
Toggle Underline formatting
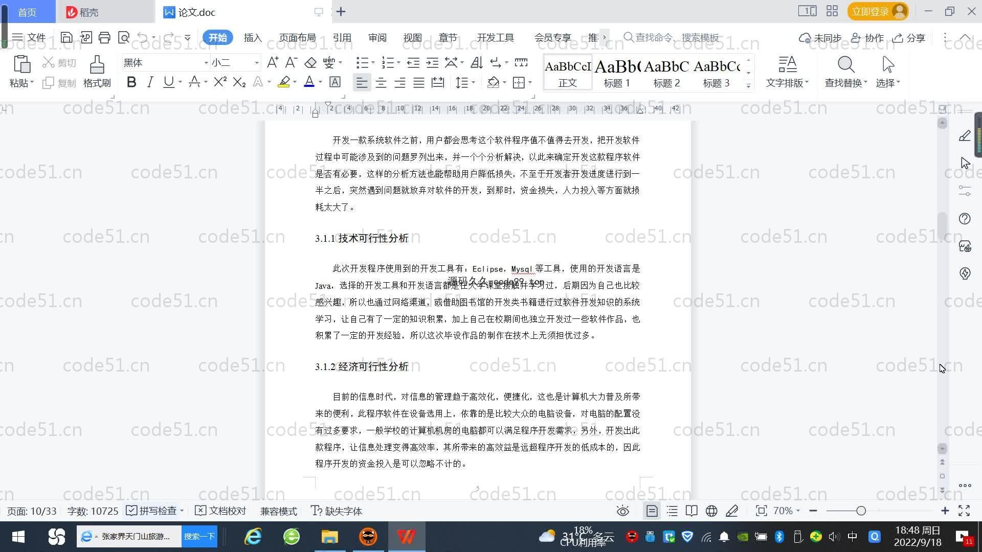(168, 82)
